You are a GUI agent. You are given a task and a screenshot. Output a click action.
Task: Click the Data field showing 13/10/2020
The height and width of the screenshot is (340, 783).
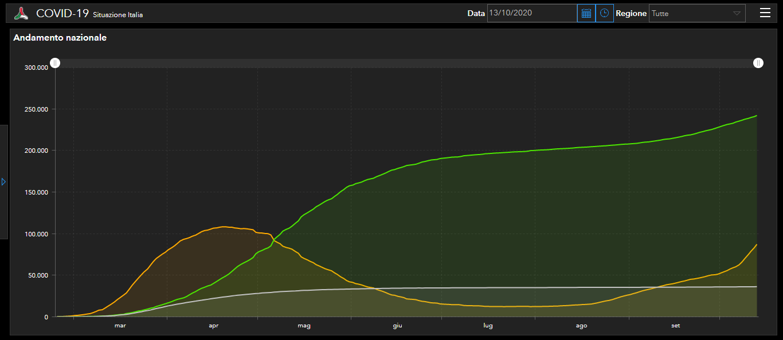(531, 13)
